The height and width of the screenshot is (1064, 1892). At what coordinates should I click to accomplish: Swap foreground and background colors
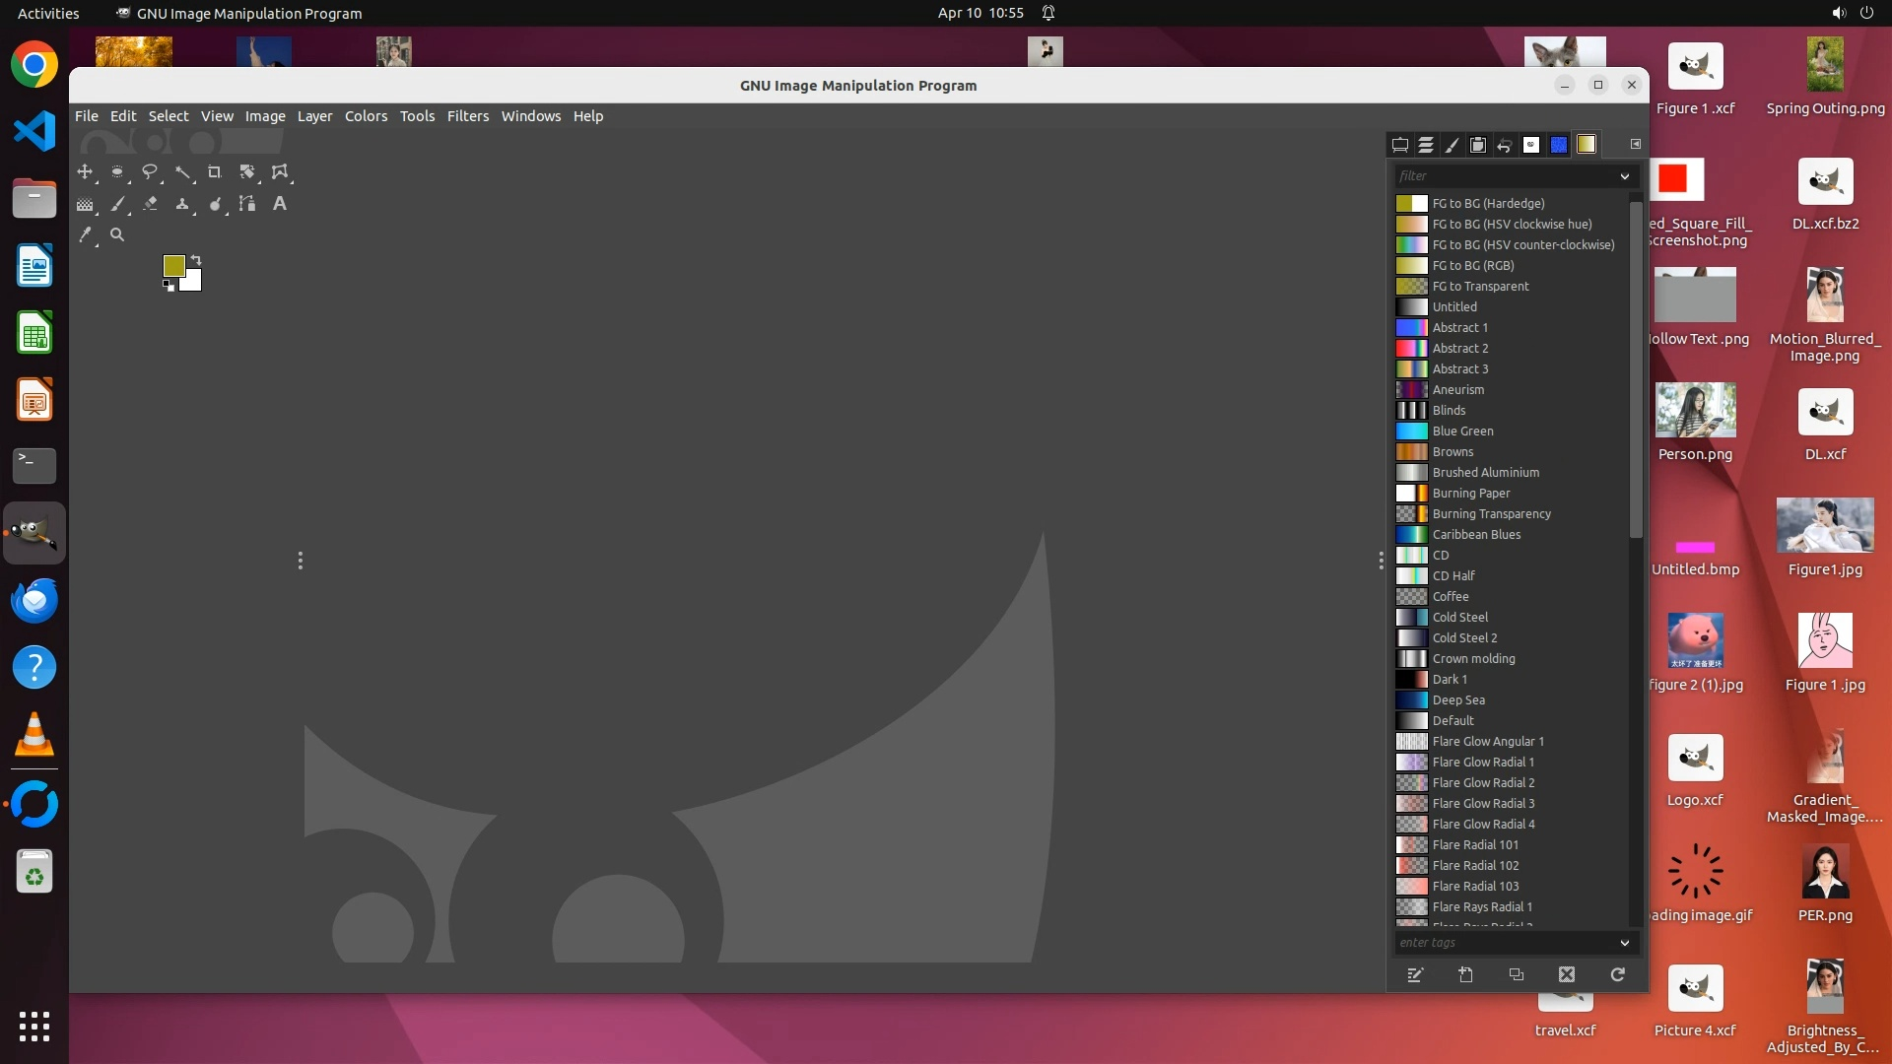(x=196, y=260)
